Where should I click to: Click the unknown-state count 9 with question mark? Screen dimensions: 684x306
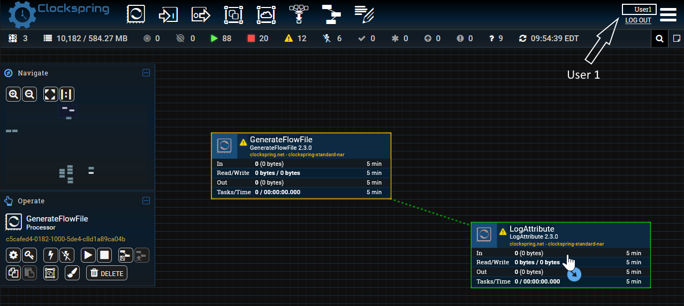click(x=496, y=39)
